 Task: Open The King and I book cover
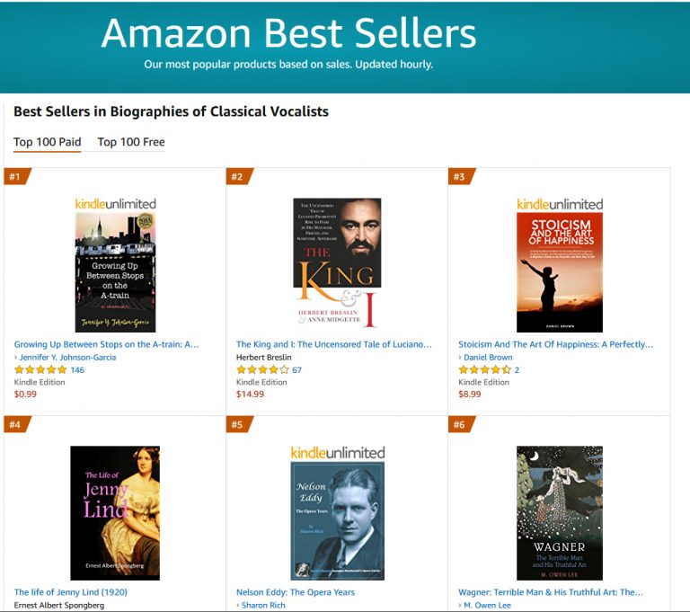[x=337, y=262]
